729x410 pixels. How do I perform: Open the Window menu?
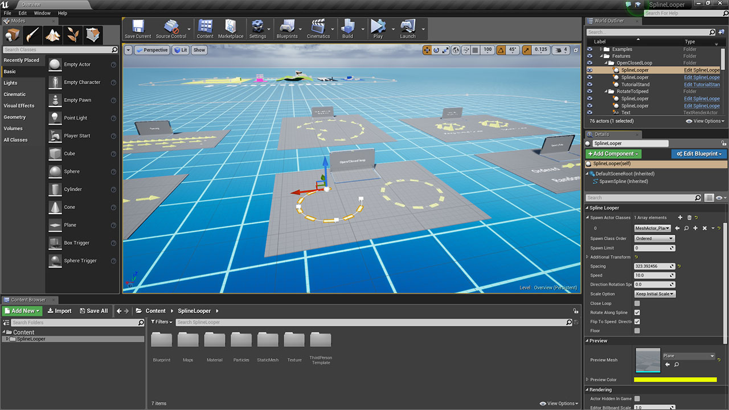[x=42, y=13]
